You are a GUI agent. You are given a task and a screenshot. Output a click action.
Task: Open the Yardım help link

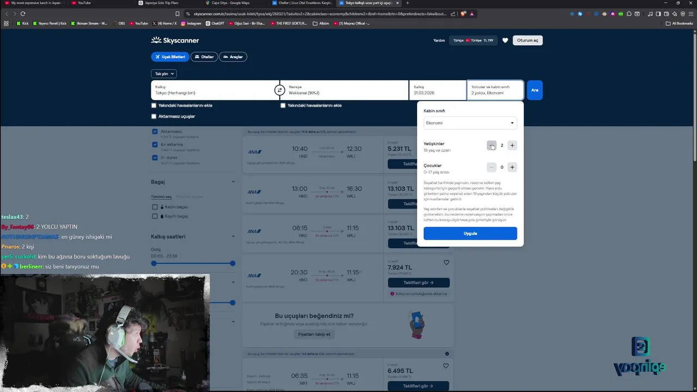439,40
